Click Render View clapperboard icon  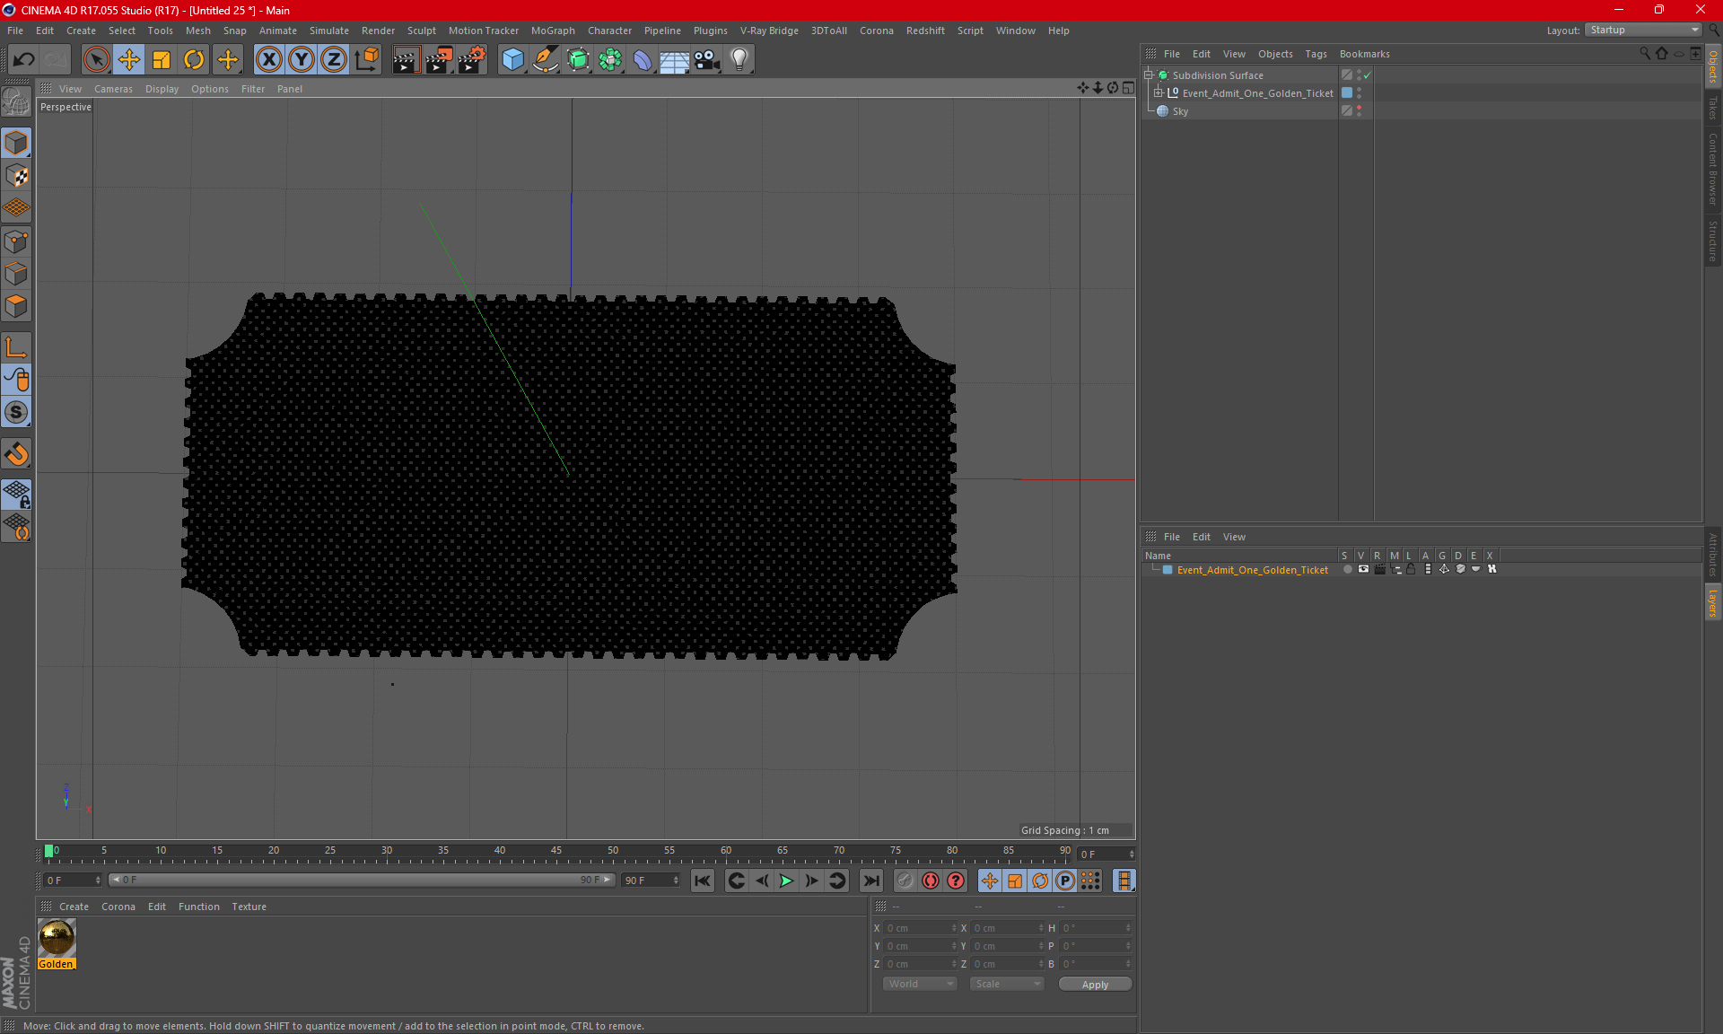[x=406, y=60]
